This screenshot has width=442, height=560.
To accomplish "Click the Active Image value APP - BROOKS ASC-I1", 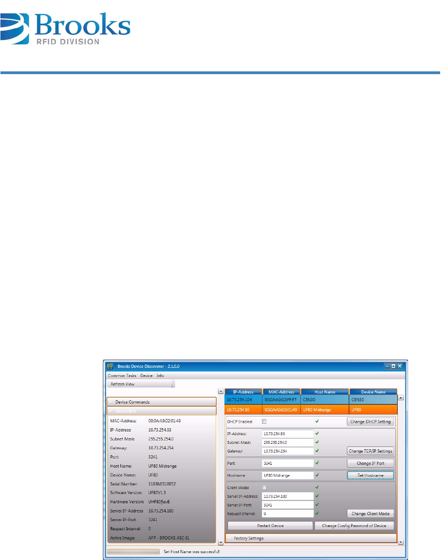I will (169, 538).
